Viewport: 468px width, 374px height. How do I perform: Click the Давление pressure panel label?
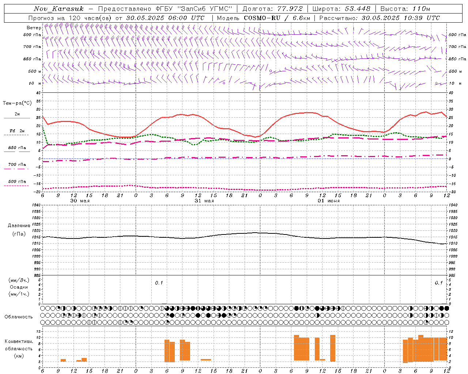tap(19, 226)
